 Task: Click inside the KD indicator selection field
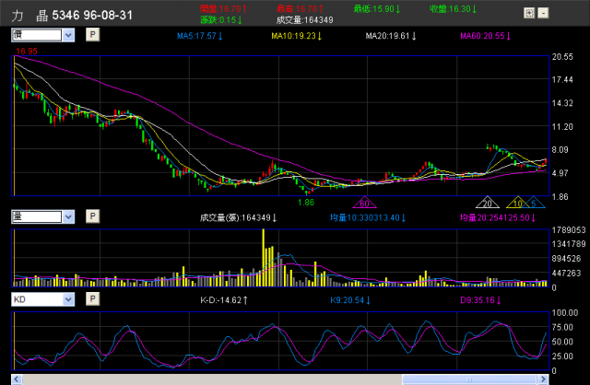point(37,299)
